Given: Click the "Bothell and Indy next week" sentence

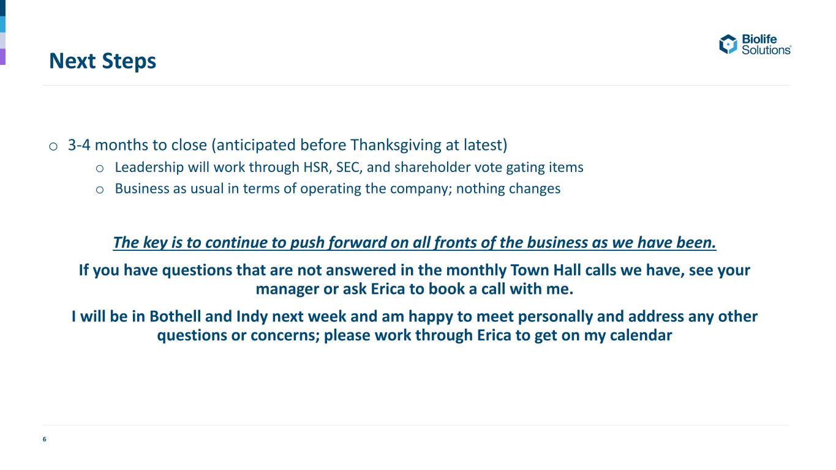Looking at the screenshot, I should point(415,317).
